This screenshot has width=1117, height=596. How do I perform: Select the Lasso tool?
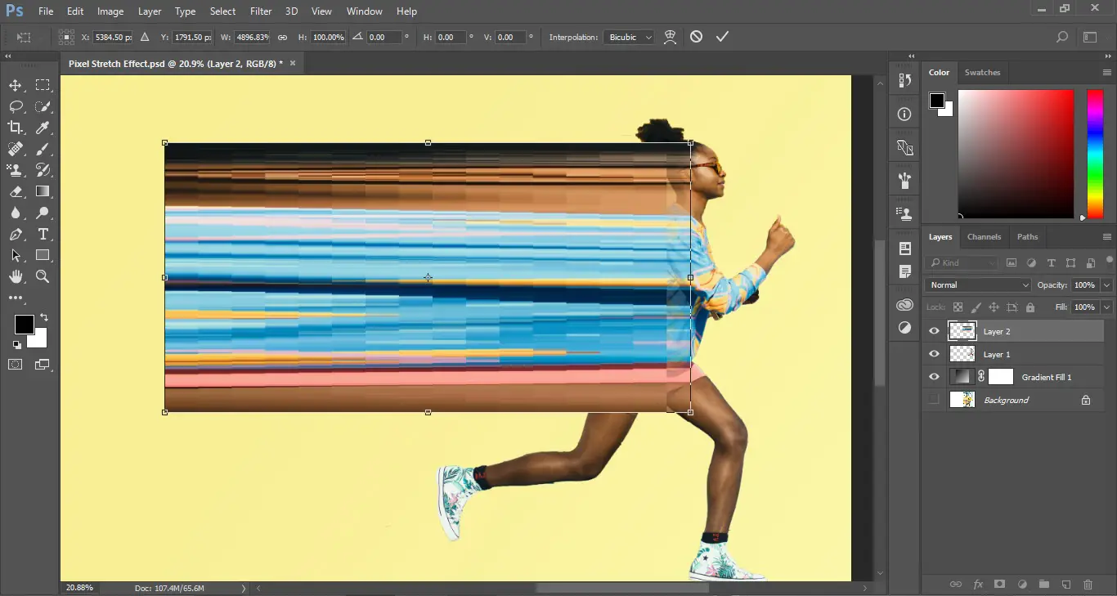click(x=15, y=106)
